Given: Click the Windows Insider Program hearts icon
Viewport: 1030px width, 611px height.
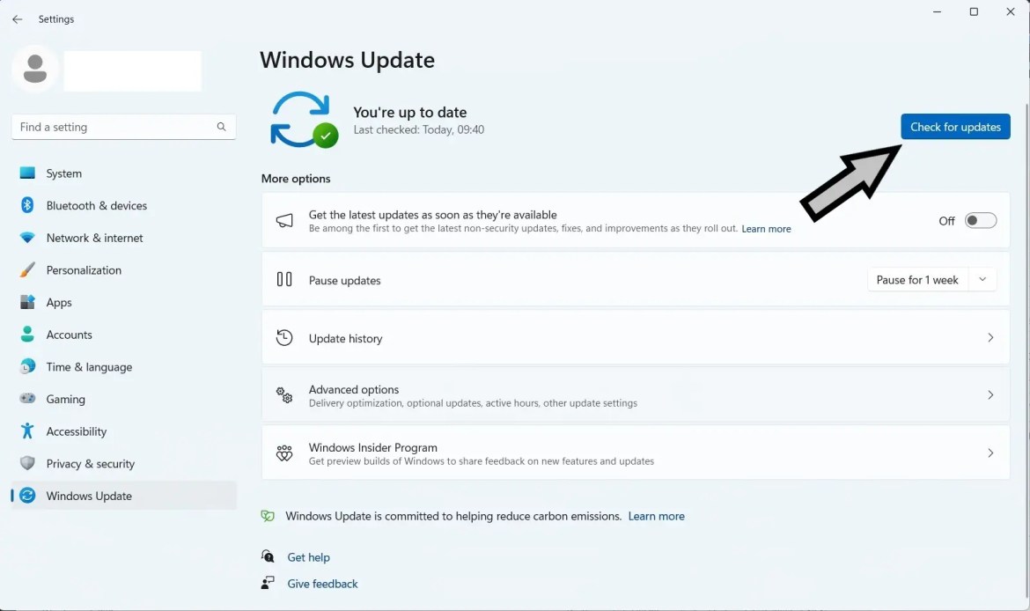Looking at the screenshot, I should [x=283, y=453].
